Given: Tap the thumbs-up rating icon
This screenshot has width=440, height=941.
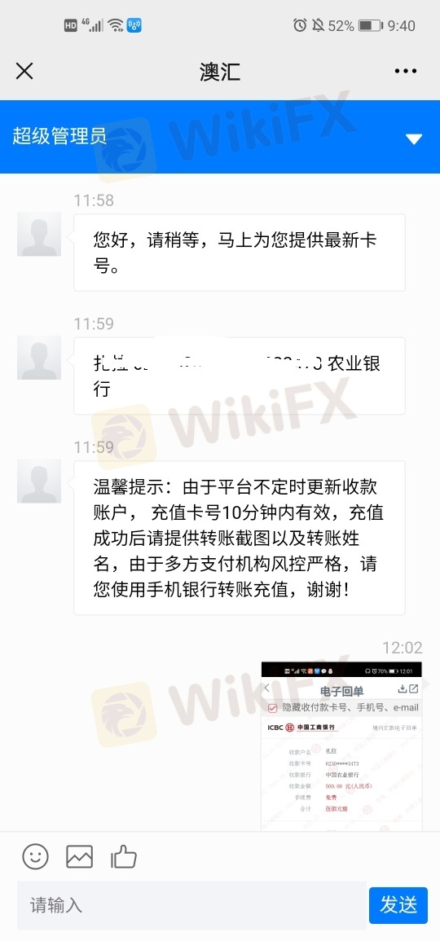Looking at the screenshot, I should tap(124, 856).
